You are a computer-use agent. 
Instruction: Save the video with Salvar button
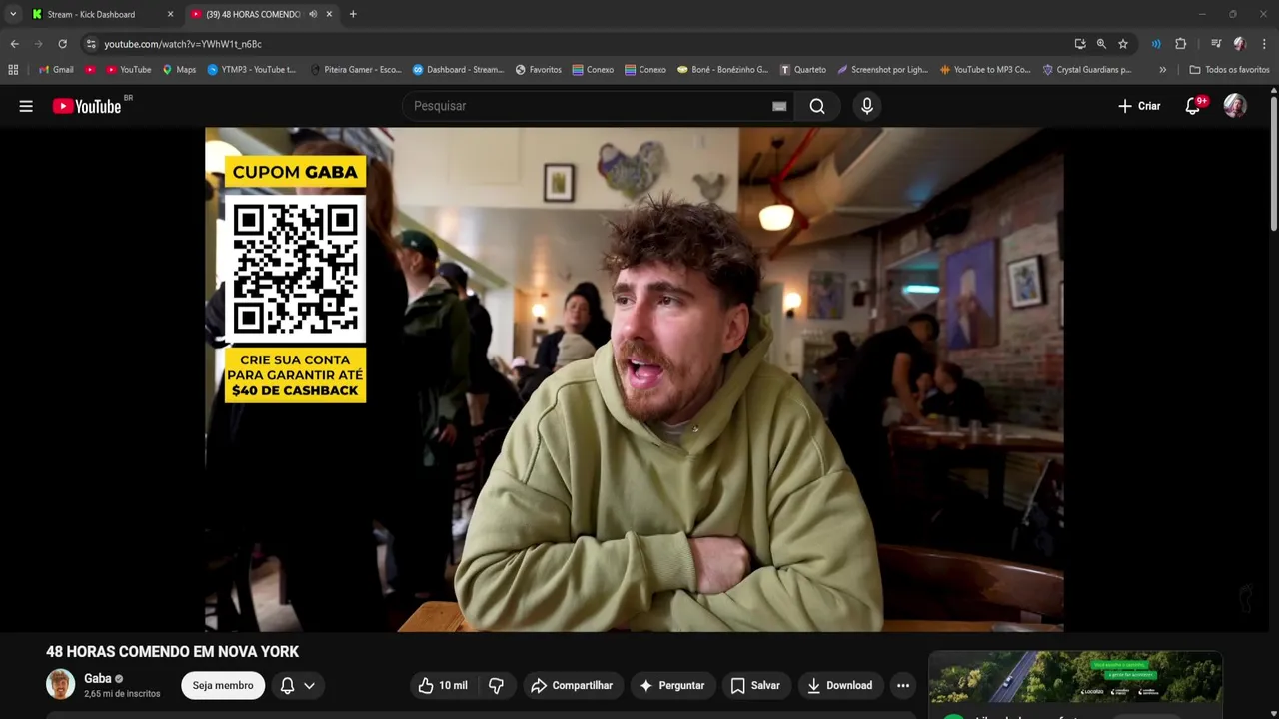pyautogui.click(x=755, y=685)
